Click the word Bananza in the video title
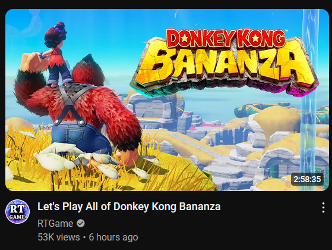332x250 pixels. tap(200, 207)
